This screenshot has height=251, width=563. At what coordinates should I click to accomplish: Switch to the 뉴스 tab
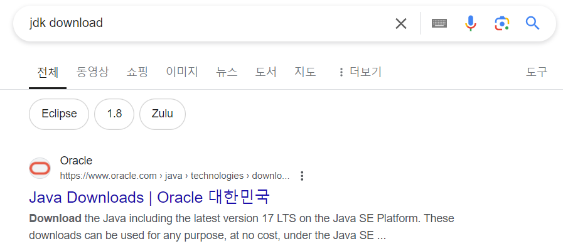point(227,72)
